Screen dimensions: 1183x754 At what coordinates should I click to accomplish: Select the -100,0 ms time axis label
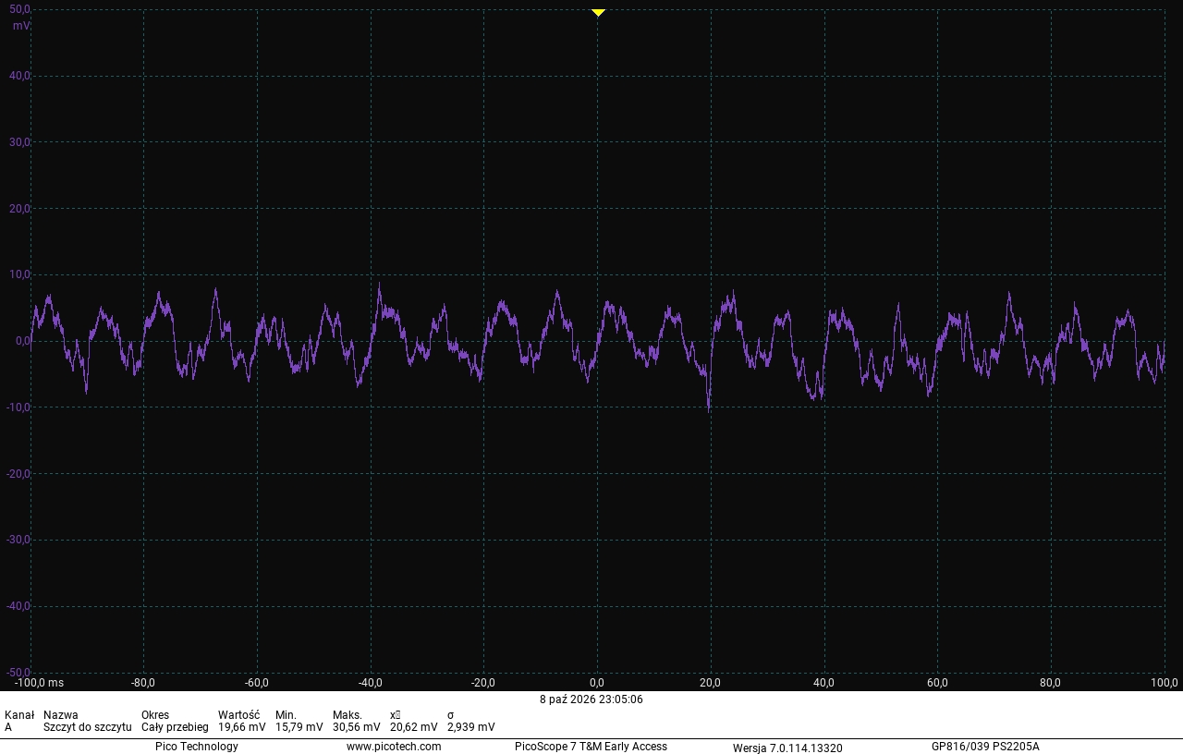[39, 683]
